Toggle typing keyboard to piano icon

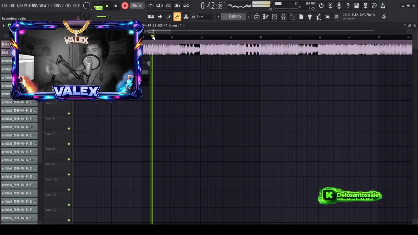click(151, 17)
